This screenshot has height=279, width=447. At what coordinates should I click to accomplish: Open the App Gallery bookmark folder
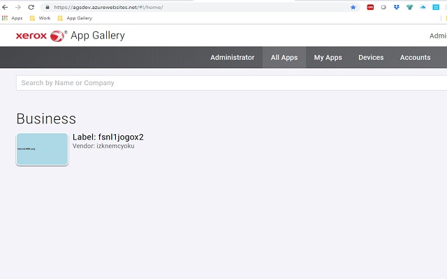(75, 18)
